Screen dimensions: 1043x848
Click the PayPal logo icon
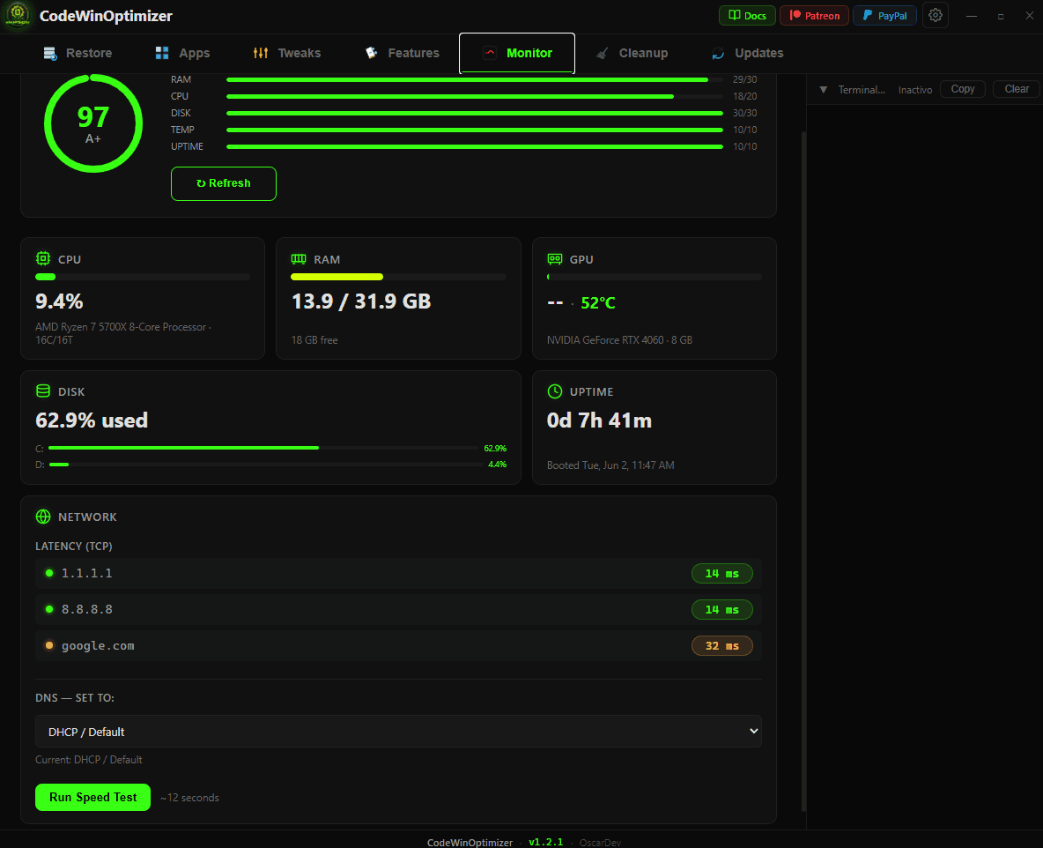click(x=868, y=15)
